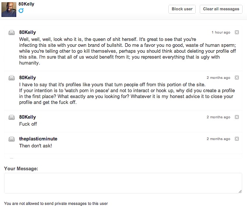The width and height of the screenshot is (247, 213).
Task: Click the envelope icon beside the first 80Kelly message
Action: point(11,33)
